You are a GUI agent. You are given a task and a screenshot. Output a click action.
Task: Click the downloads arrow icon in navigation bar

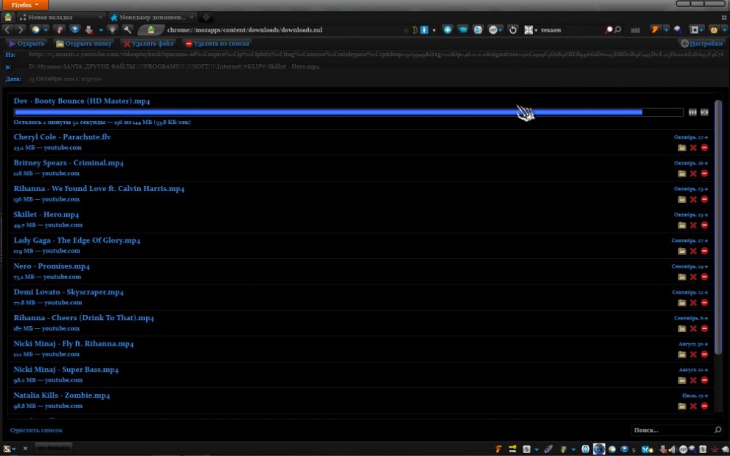coord(89,30)
